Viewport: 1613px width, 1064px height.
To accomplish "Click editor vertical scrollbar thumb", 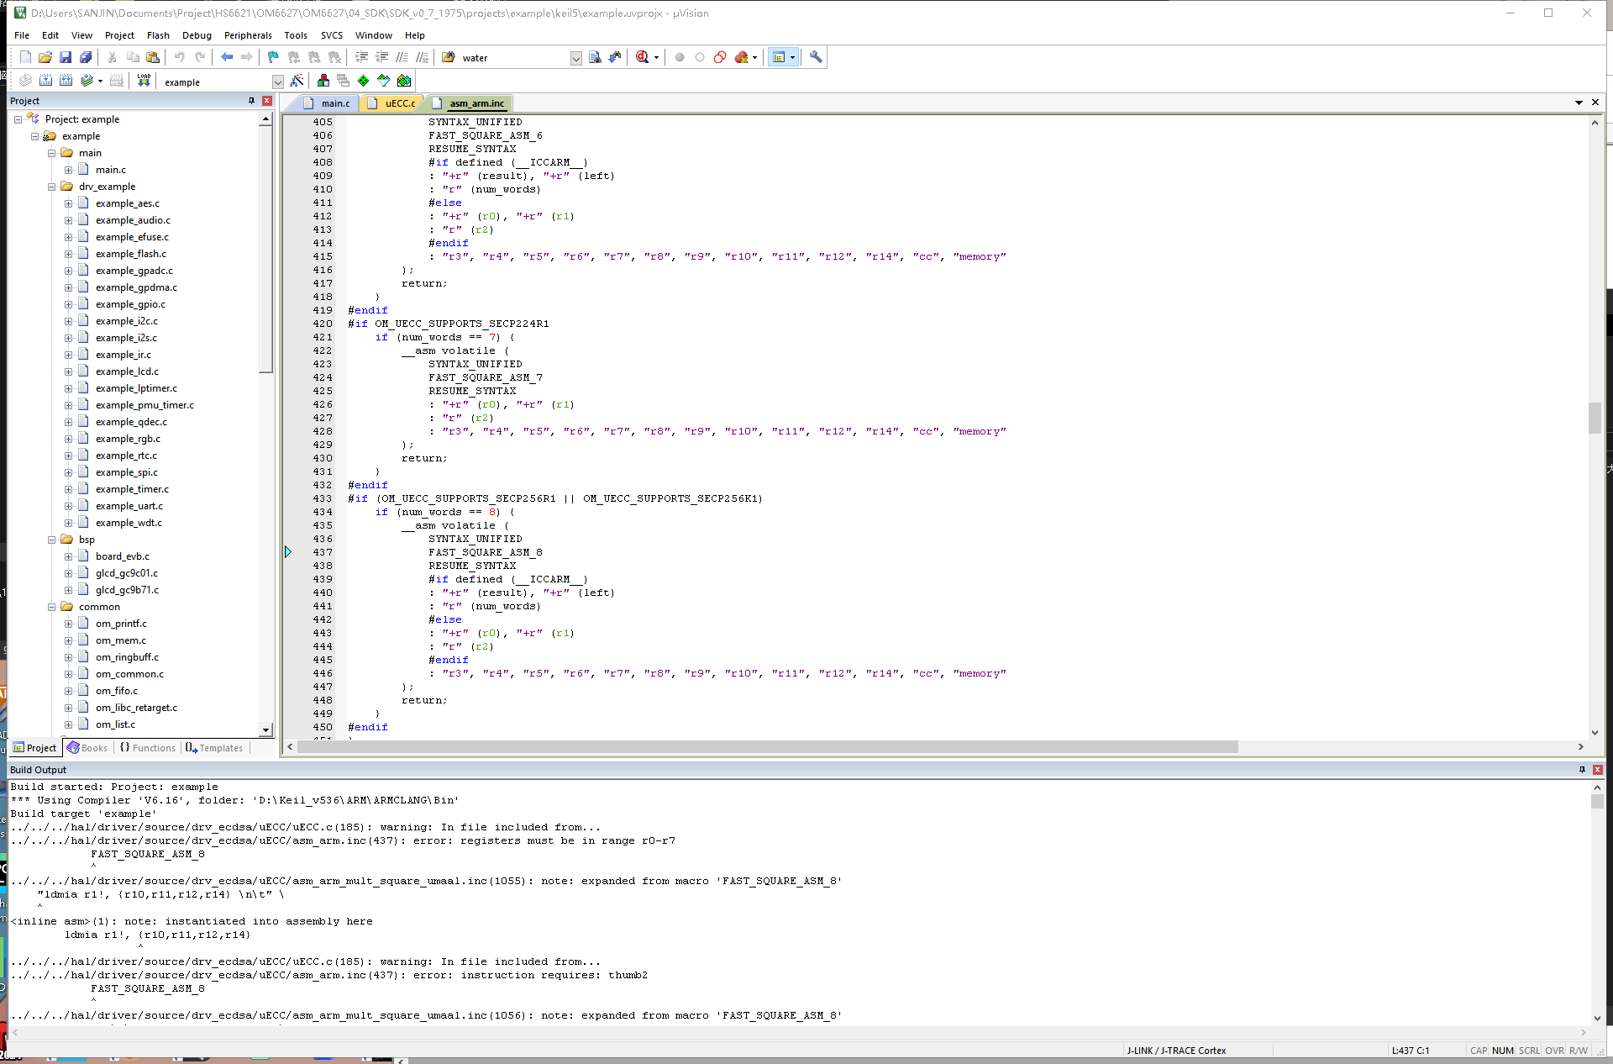I will [1595, 418].
